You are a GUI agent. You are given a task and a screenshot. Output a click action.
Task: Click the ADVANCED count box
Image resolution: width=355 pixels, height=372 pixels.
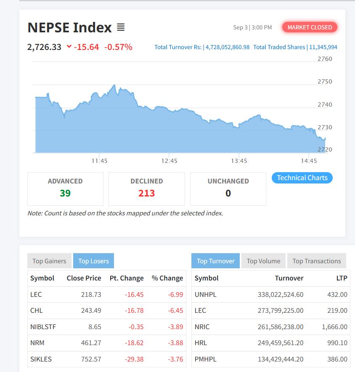pos(65,189)
